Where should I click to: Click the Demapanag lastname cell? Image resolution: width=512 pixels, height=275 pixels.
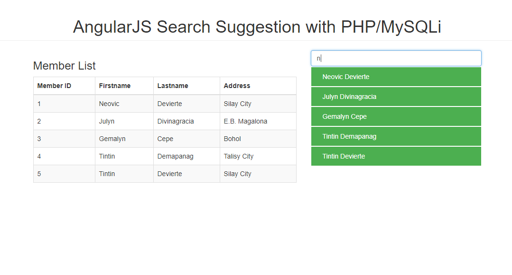point(187,156)
